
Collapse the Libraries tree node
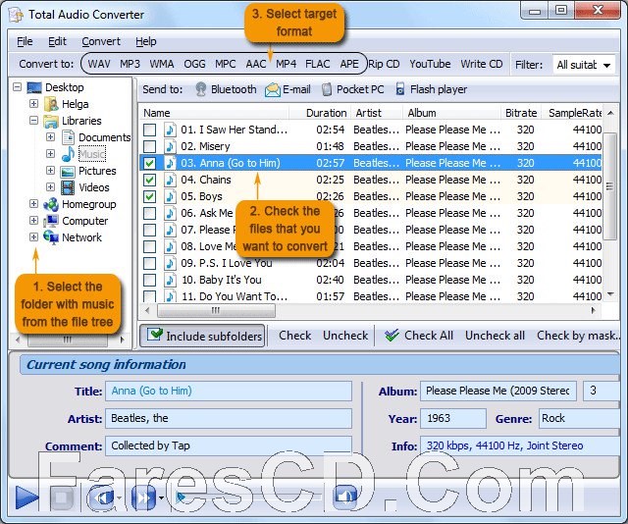(x=33, y=120)
